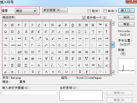Viewport: 137px width, 103px height.
Task: Pick the left arrow ← symbol
Action: (100, 32)
